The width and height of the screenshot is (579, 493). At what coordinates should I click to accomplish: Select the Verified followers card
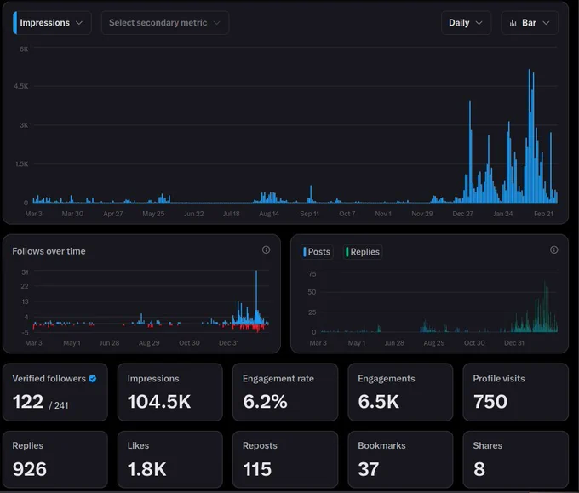(55, 393)
